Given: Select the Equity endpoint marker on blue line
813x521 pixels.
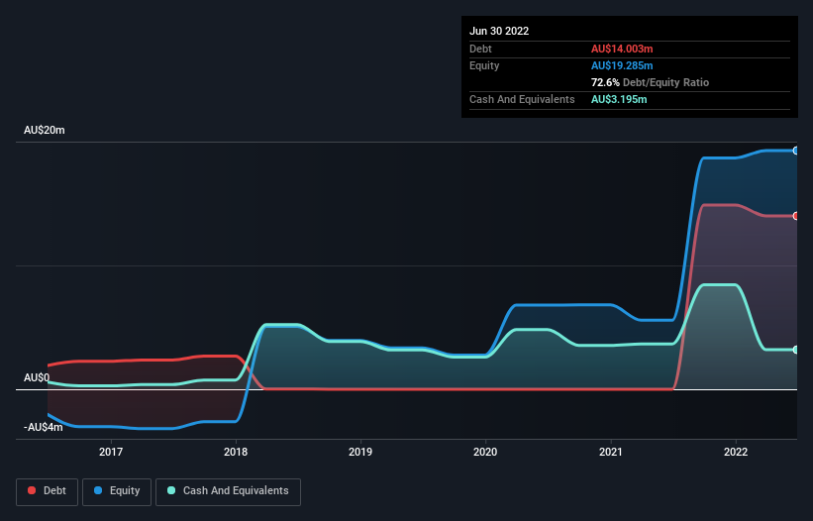Looking at the screenshot, I should (796, 151).
